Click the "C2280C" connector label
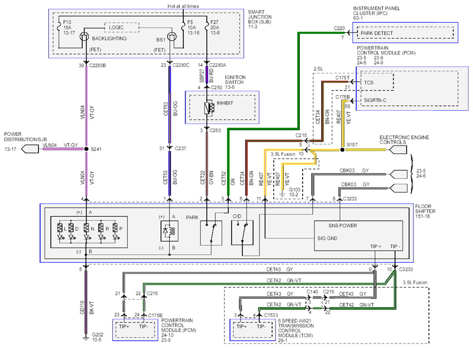The width and height of the screenshot is (473, 348). pyautogui.click(x=181, y=65)
